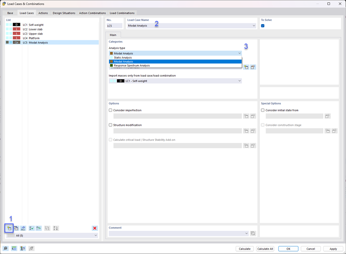This screenshot has width=346, height=254.
Task: Delete the selected load case with the red X
Action: (95, 228)
